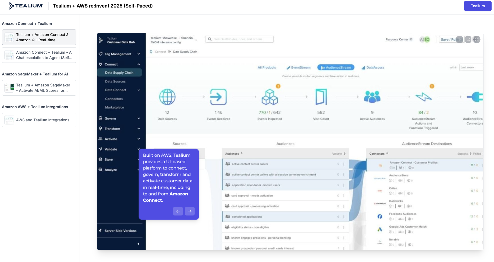Collapse the left sidebar with the arrow
The width and height of the screenshot is (494, 262).
138,244
